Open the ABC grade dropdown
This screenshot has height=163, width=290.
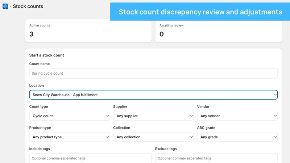pos(237,137)
